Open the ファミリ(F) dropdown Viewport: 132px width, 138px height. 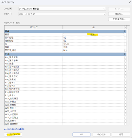(x=62, y=9)
